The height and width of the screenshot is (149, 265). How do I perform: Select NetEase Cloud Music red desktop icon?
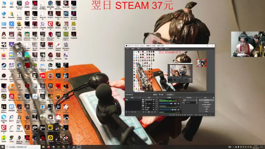tap(12, 97)
